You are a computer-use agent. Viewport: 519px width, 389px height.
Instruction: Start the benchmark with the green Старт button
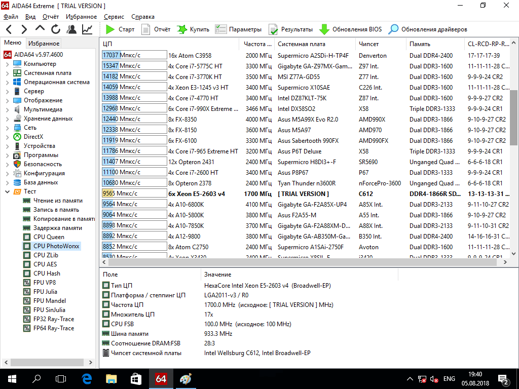120,29
